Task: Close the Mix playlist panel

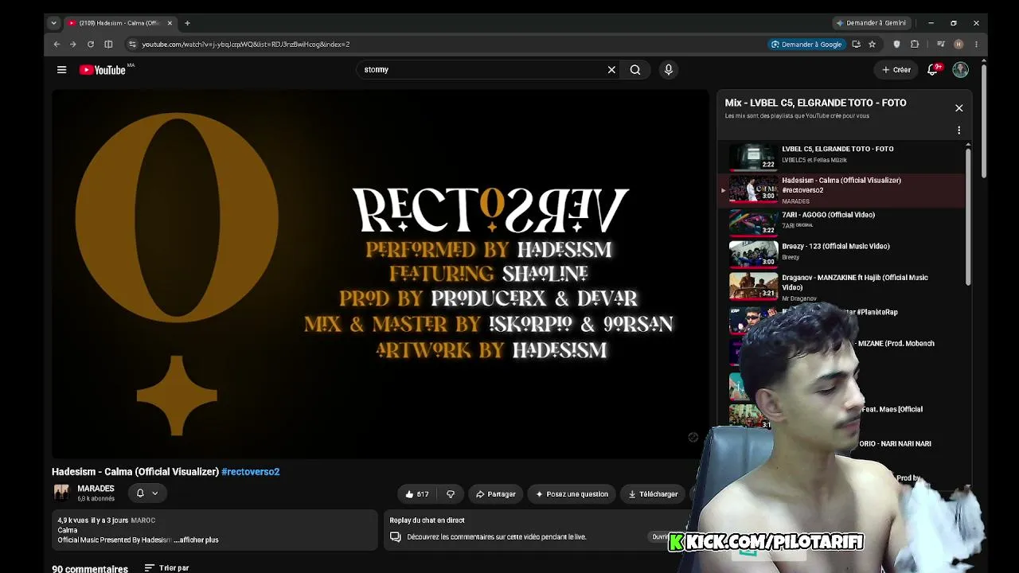Action: (x=958, y=108)
